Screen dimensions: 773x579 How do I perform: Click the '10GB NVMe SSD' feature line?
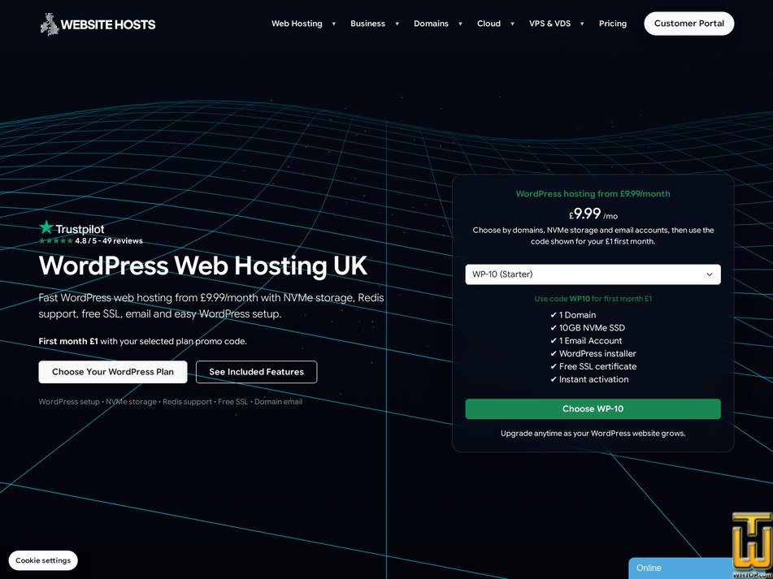click(x=587, y=328)
